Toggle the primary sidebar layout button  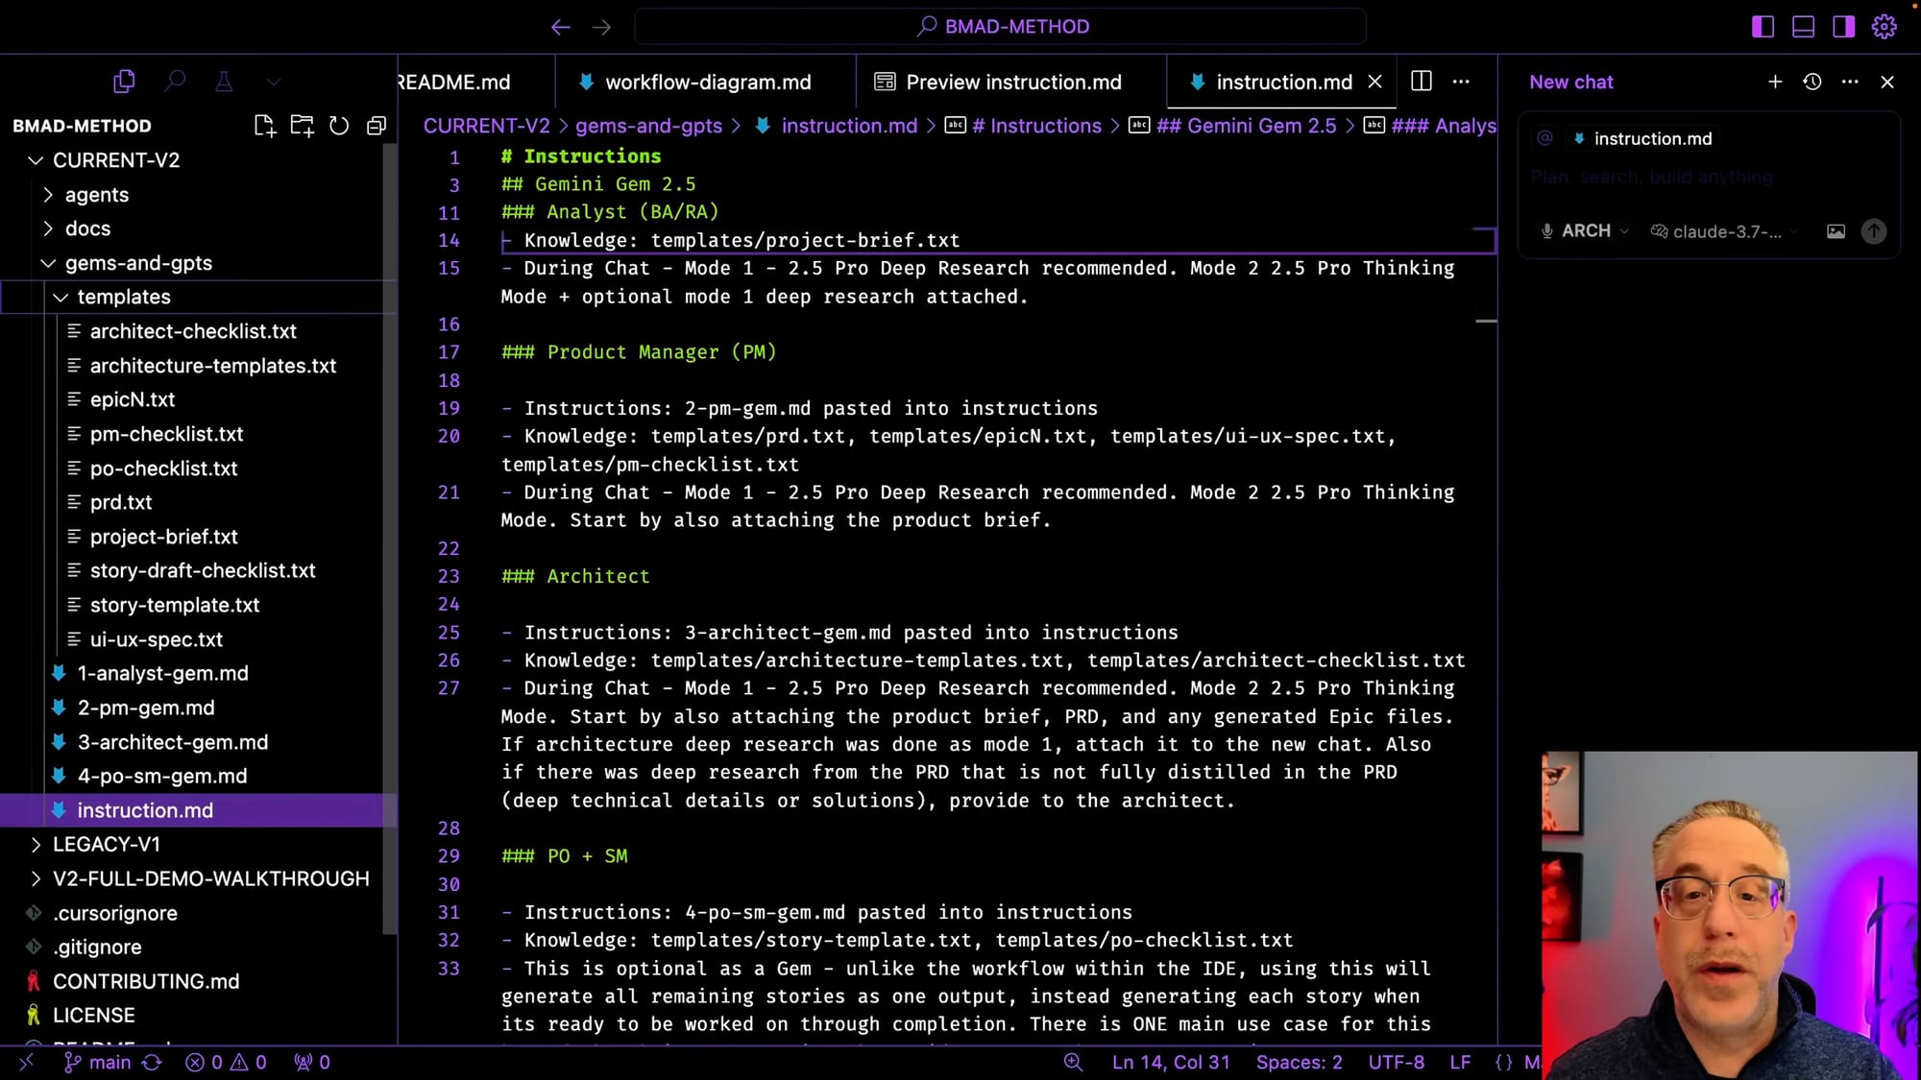[x=1763, y=27]
